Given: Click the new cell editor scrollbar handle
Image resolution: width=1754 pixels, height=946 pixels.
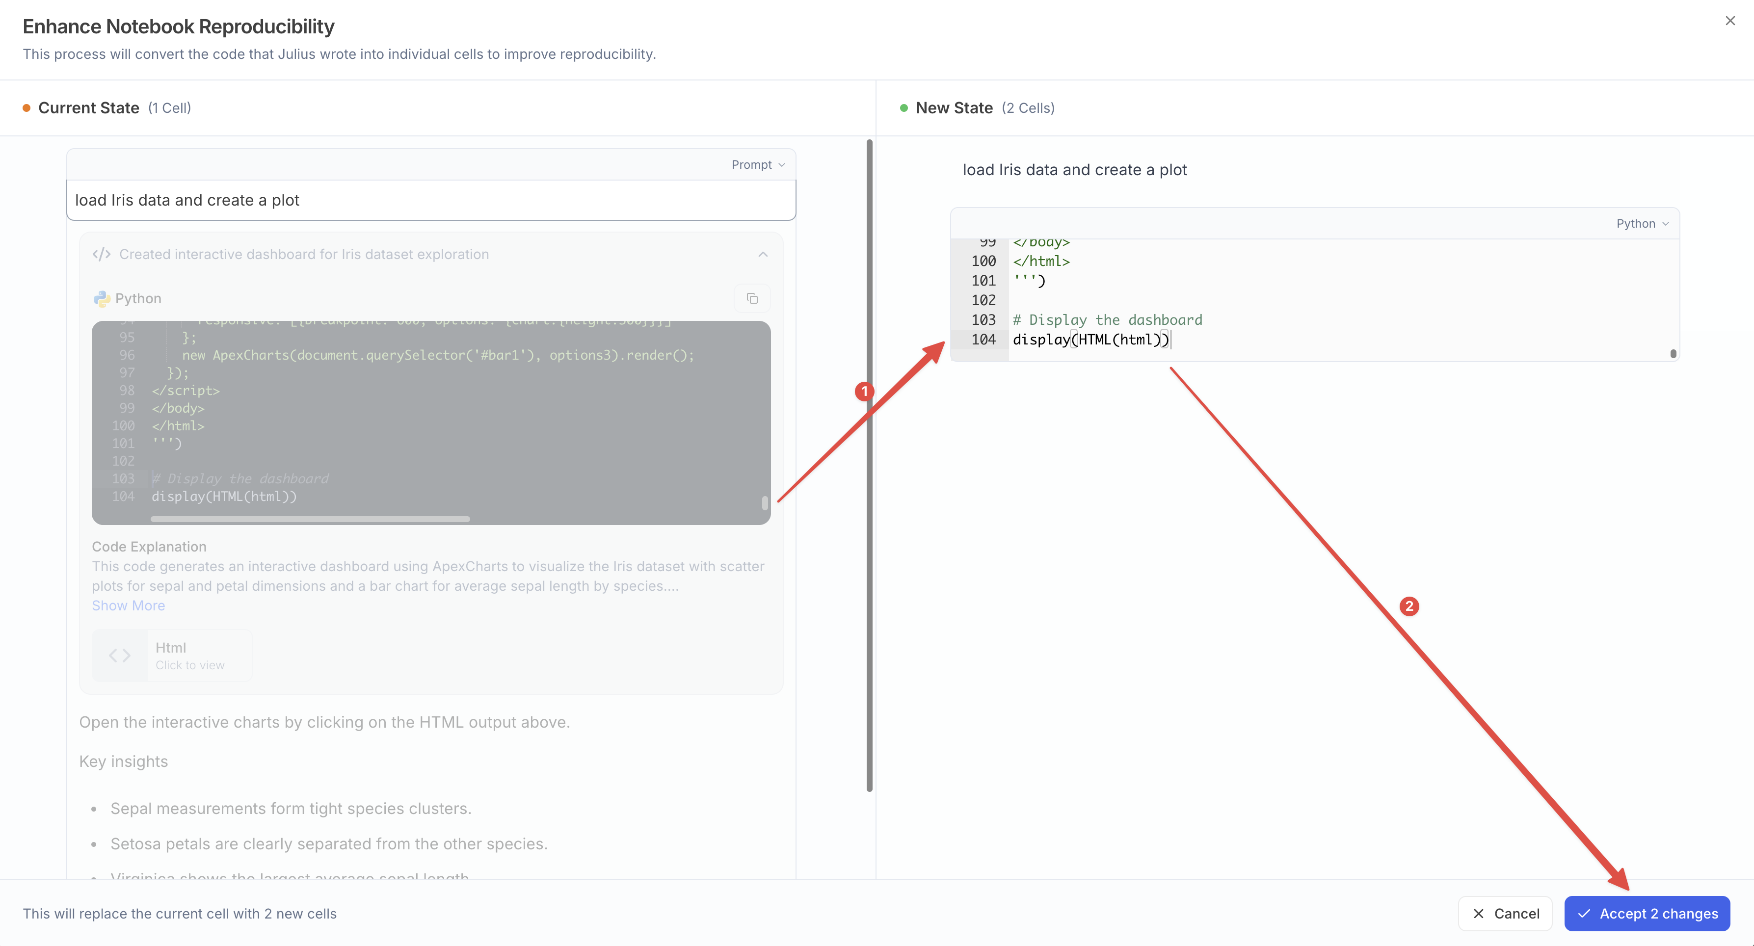Looking at the screenshot, I should [x=1673, y=353].
